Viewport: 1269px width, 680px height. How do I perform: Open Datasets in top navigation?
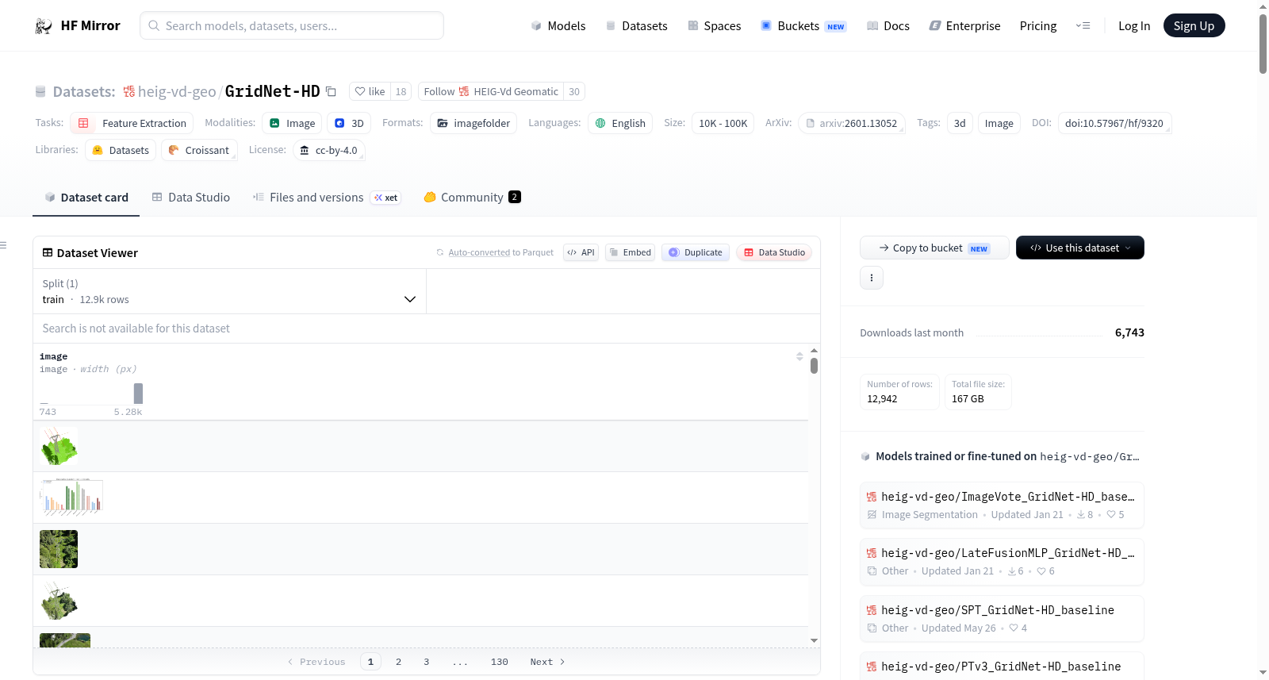(637, 26)
